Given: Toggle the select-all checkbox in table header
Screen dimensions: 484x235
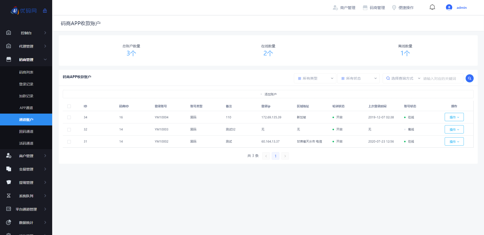Looking at the screenshot, I should [69, 106].
